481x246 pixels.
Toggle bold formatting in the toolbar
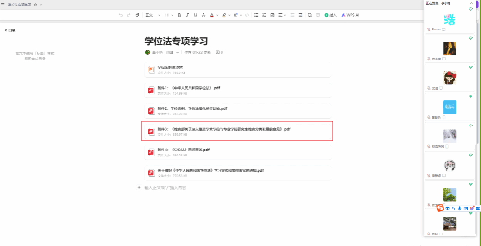coord(179,15)
